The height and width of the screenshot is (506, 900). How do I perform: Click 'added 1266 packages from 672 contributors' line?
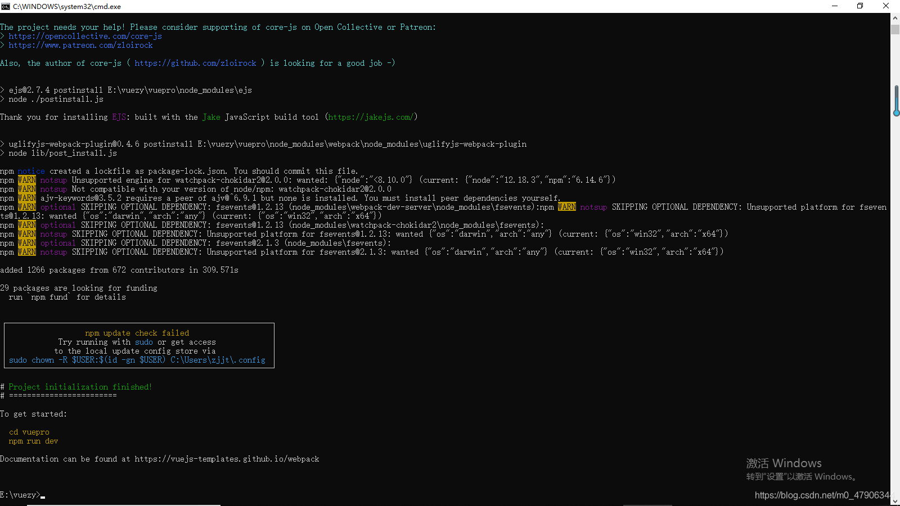[119, 270]
